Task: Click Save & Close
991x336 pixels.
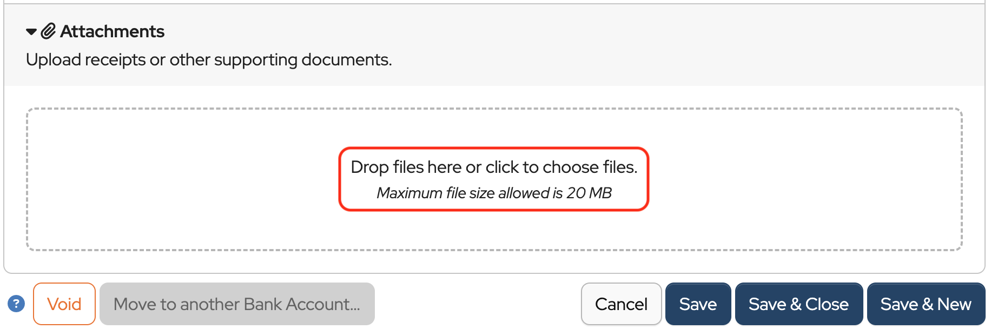Action: click(798, 304)
